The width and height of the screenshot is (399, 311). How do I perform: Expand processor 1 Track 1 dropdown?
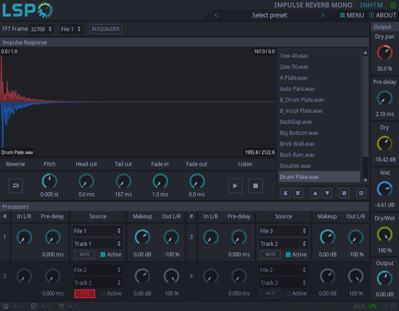click(97, 244)
